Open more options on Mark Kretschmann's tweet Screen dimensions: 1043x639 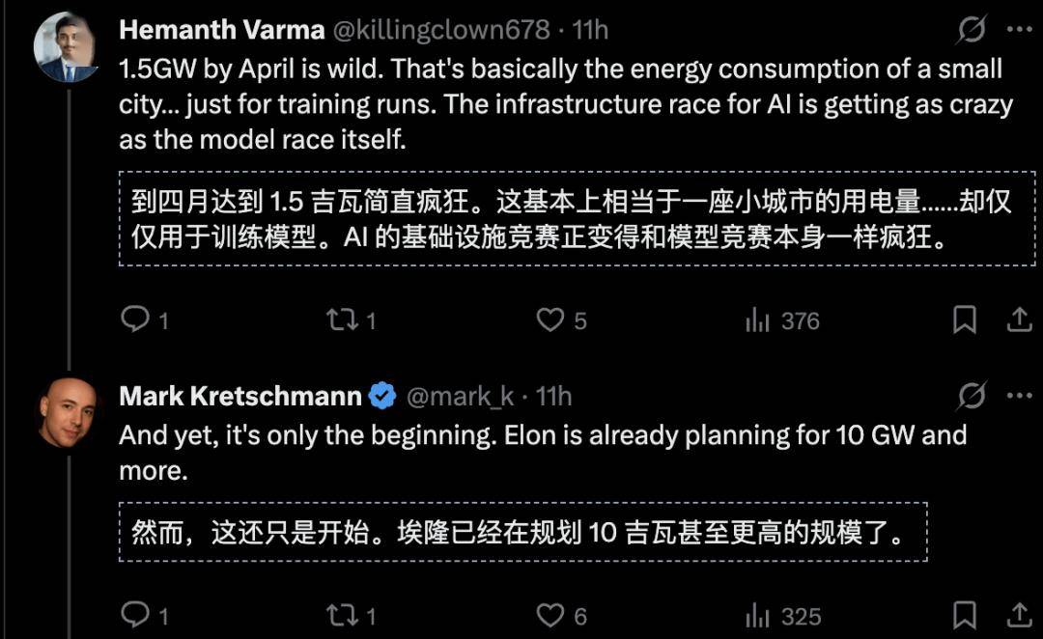(x=1019, y=396)
